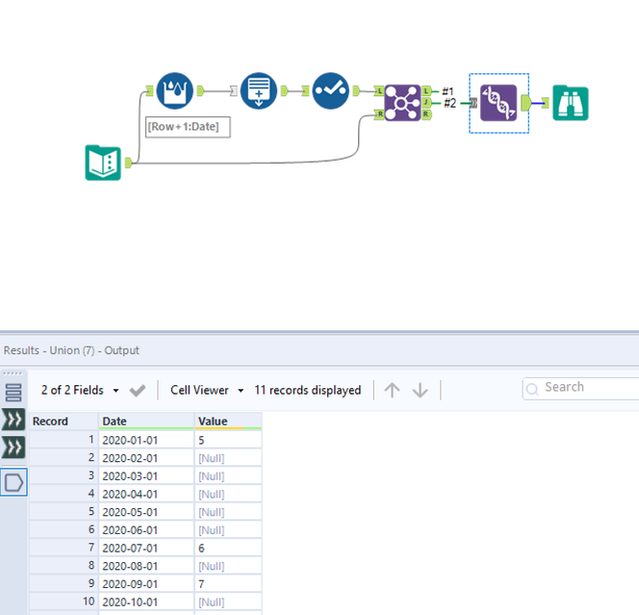Open the Cell Viewer dropdown
The height and width of the screenshot is (615, 639).
click(x=207, y=390)
